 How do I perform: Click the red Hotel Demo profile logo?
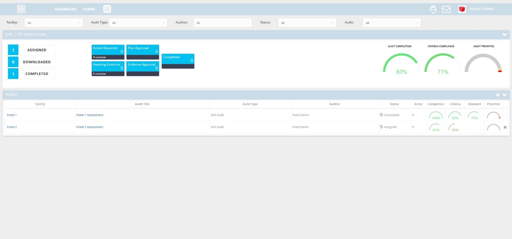pyautogui.click(x=462, y=9)
